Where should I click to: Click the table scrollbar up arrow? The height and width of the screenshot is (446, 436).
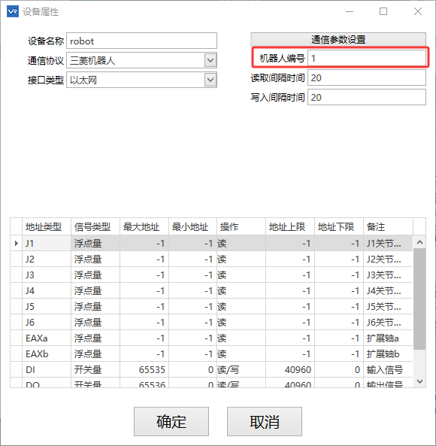coord(419,242)
